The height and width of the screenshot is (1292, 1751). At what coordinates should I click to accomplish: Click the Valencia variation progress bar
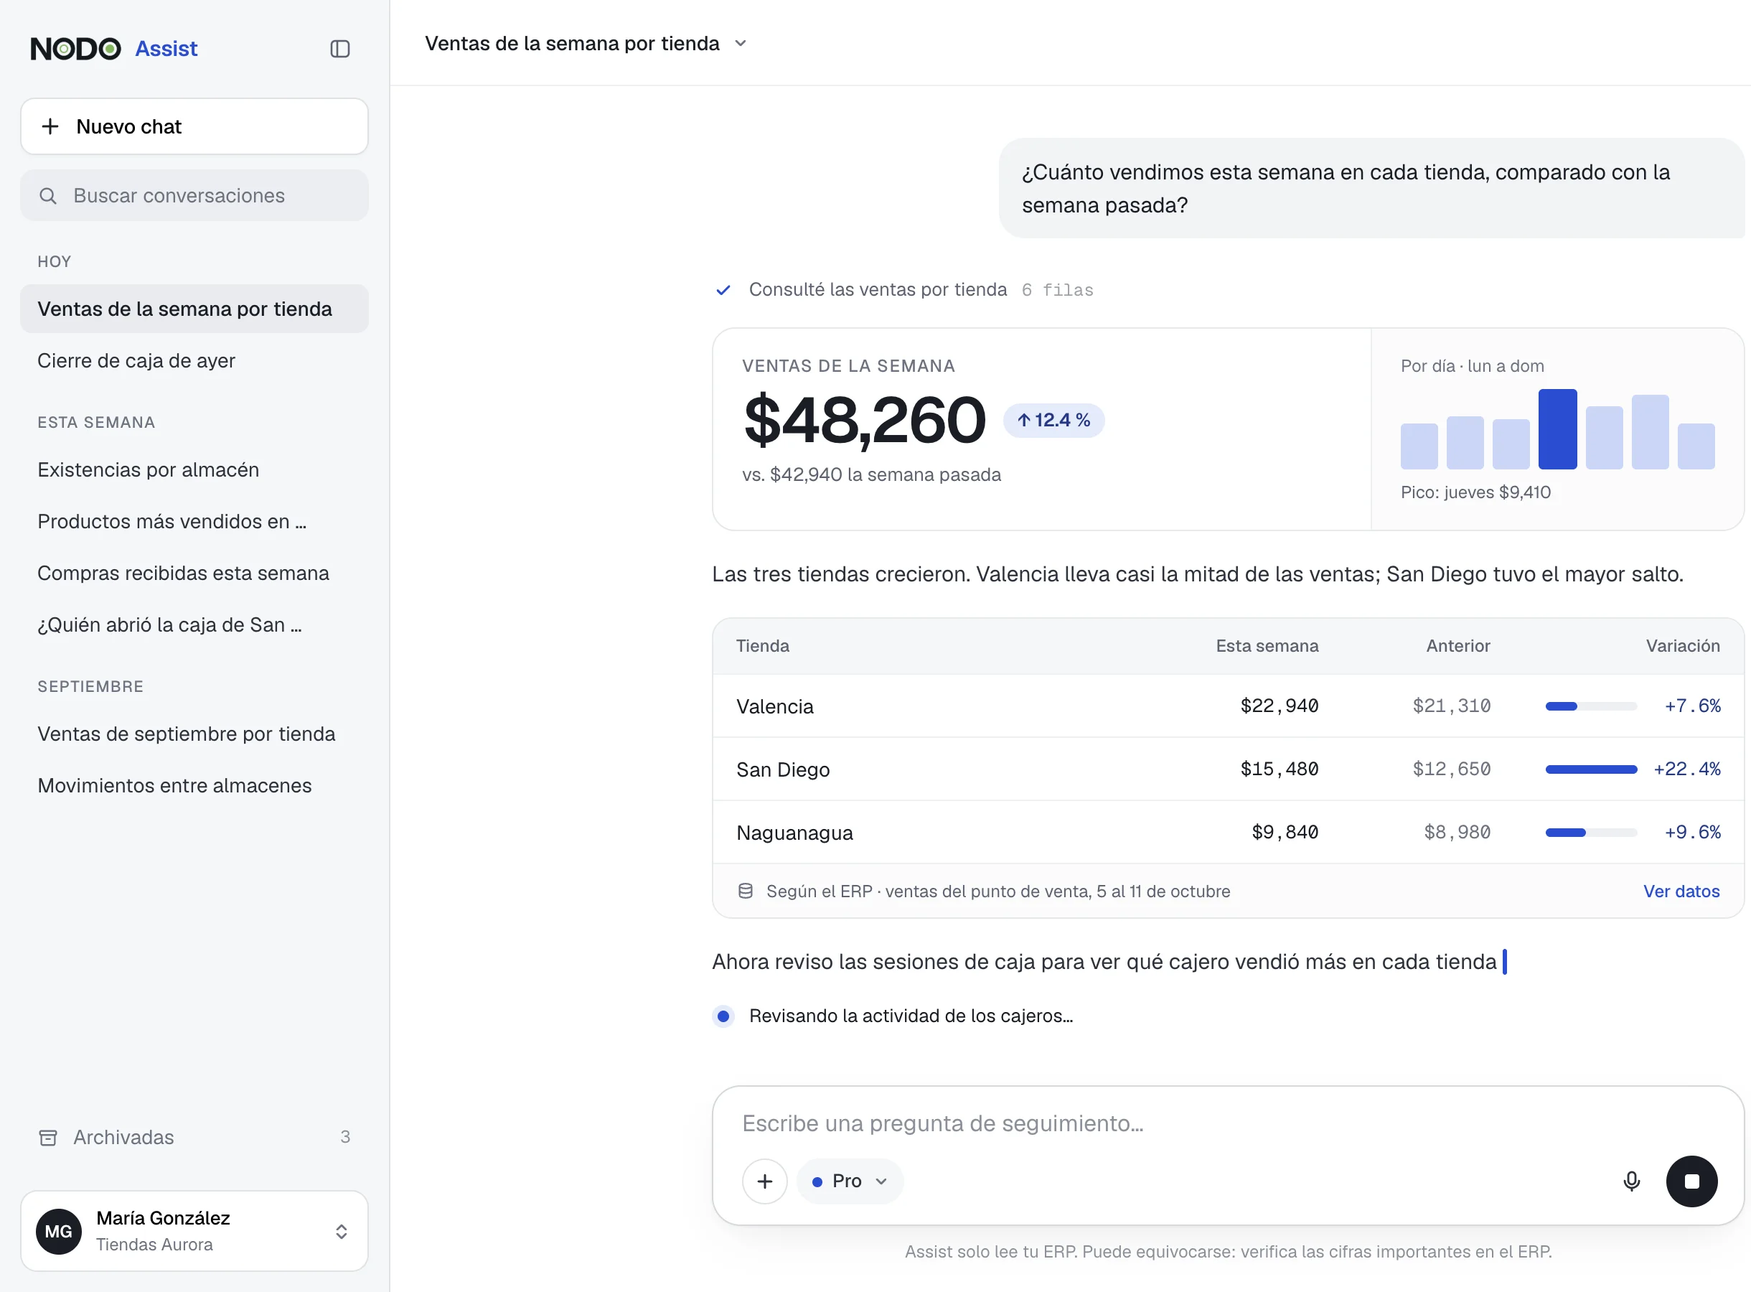(x=1591, y=706)
